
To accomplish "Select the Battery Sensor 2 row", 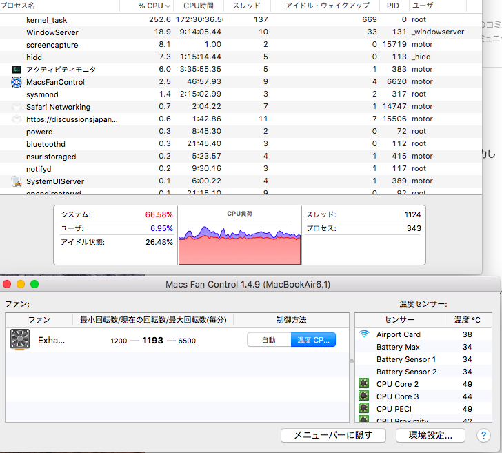I will tap(423, 372).
